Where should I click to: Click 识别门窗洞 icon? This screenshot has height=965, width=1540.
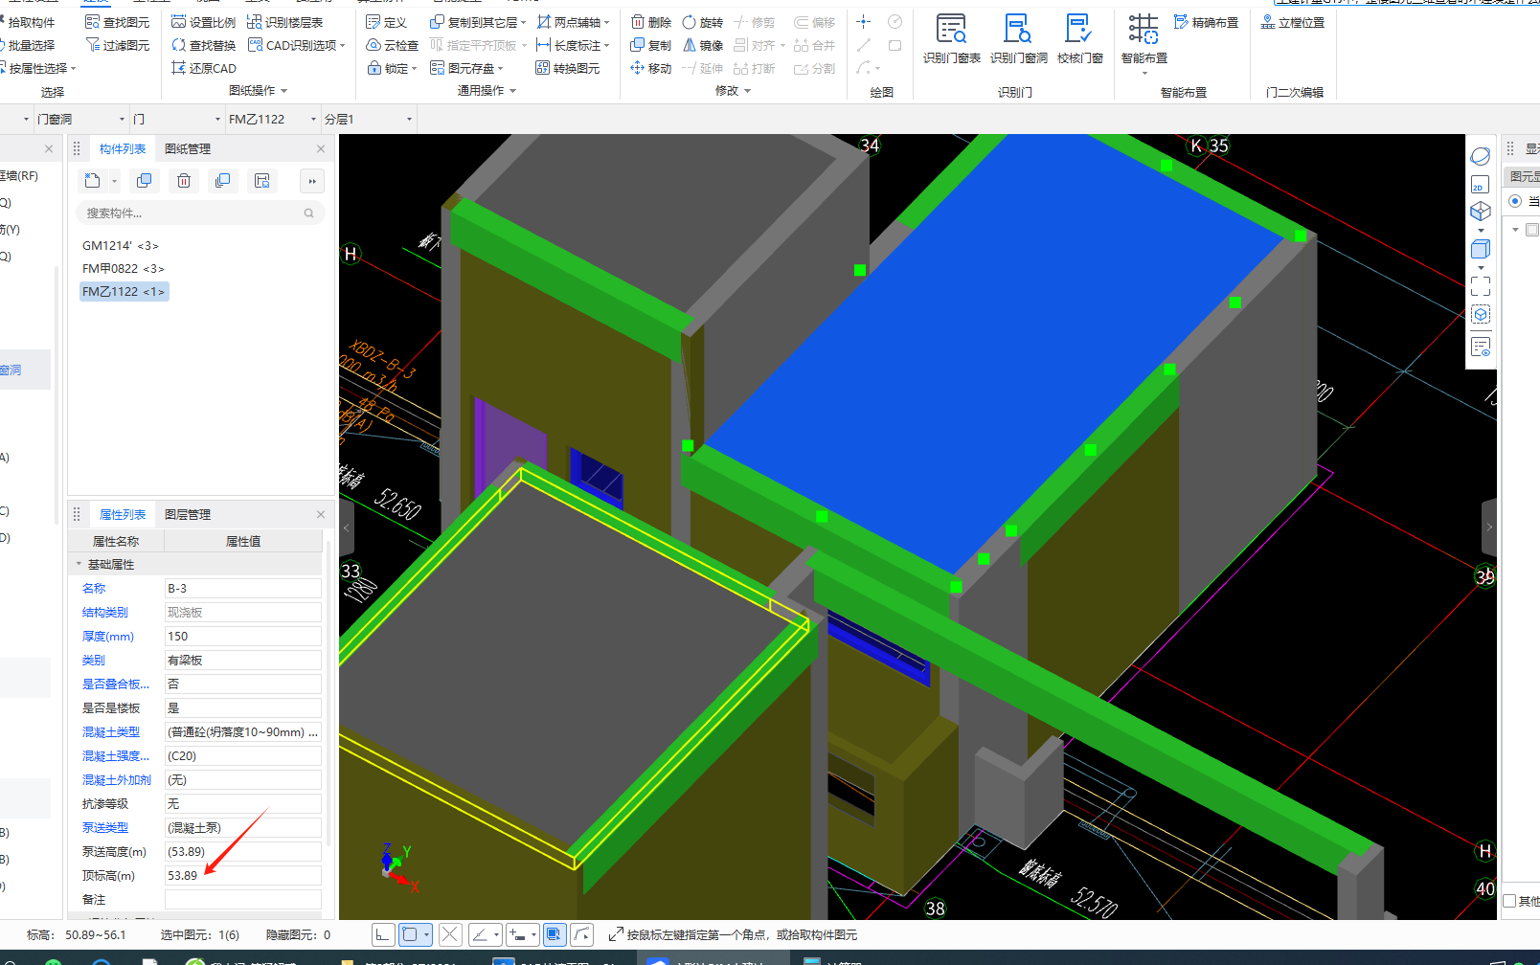[1018, 38]
